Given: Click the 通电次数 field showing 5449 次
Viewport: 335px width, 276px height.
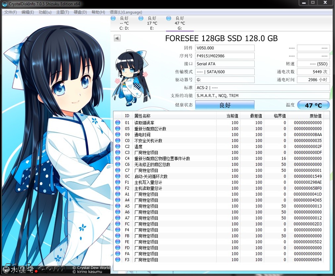Looking at the screenshot, I should 314,72.
